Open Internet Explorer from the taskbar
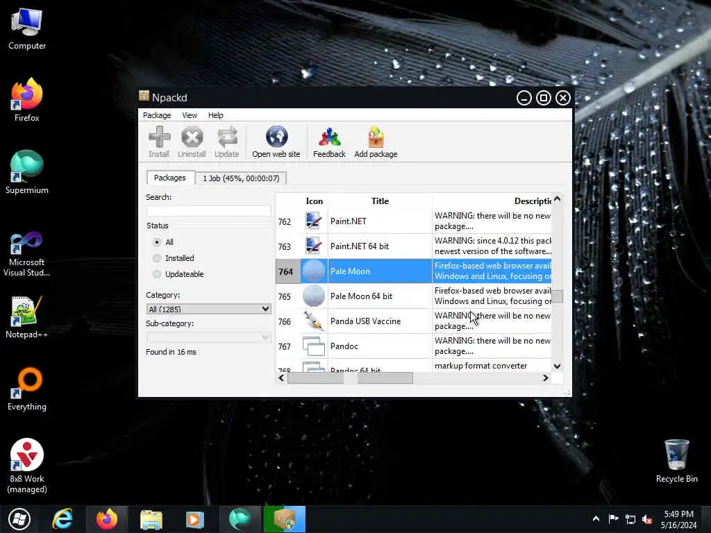The image size is (711, 533). click(x=62, y=519)
